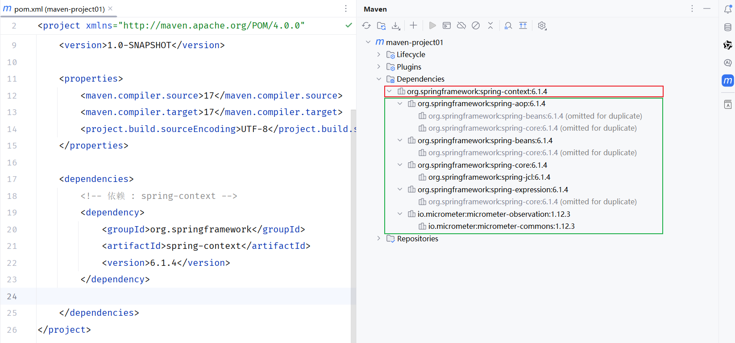Open Analyze Dependencies icon
735x343 pixels.
508,25
